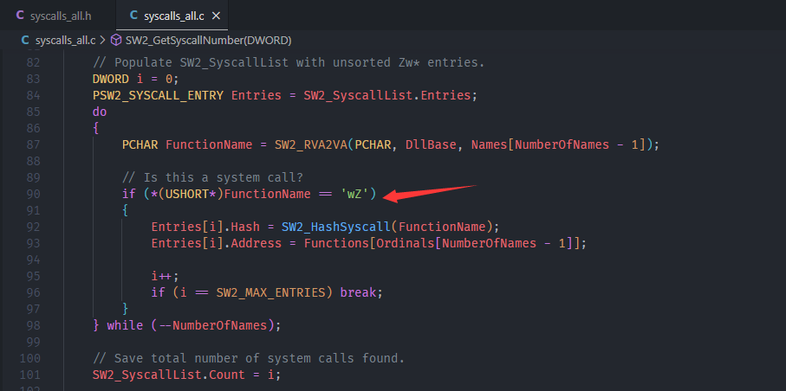Click line number 82 in gutter
The image size is (786, 391).
coord(33,62)
